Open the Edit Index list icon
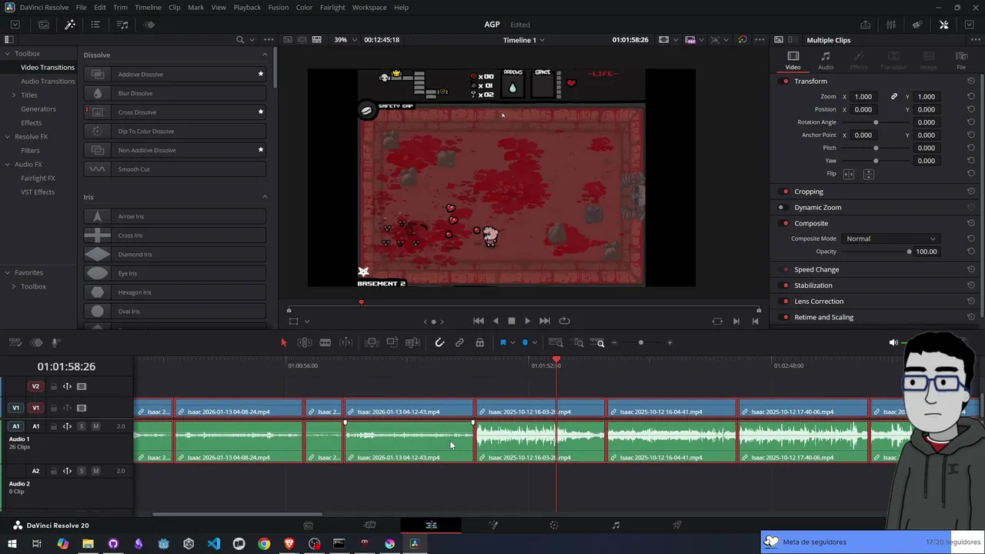 (x=95, y=25)
